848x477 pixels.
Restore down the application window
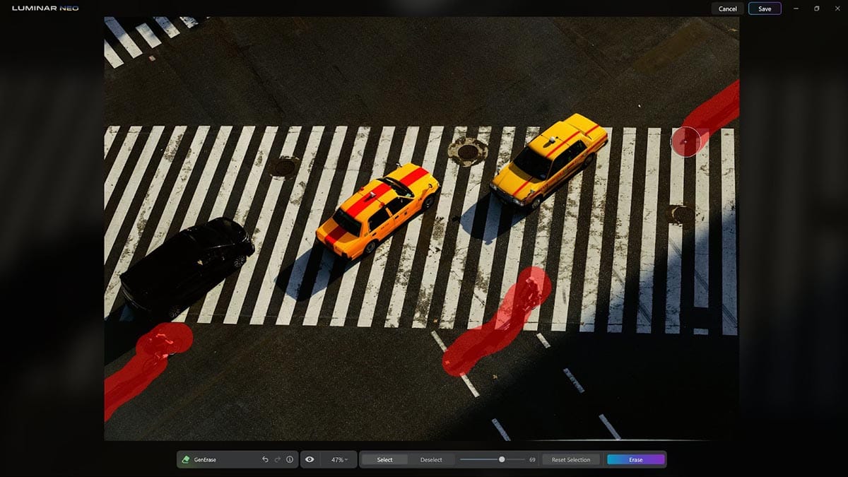click(816, 8)
